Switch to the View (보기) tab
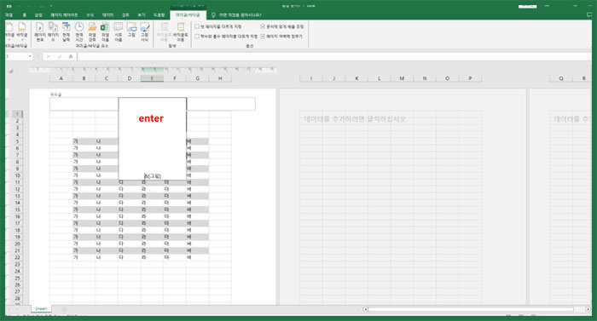The image size is (597, 321). pos(142,14)
